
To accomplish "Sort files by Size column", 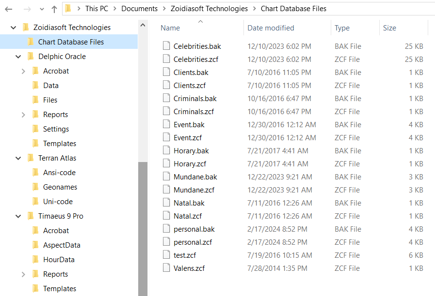I will tap(389, 28).
